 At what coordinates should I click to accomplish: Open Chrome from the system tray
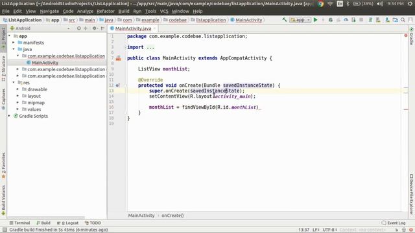[321, 4]
